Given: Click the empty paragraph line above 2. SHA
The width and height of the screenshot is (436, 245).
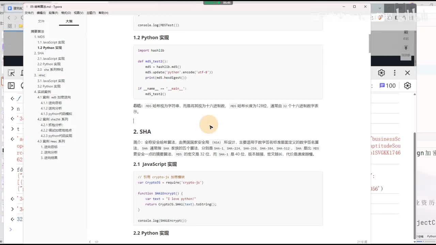Looking at the screenshot, I should (x=228, y=121).
